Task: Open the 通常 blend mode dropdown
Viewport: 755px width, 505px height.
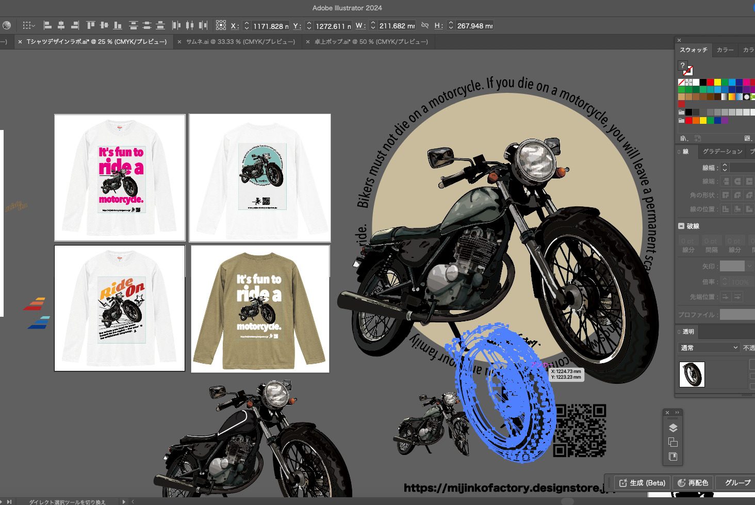Action: click(709, 348)
